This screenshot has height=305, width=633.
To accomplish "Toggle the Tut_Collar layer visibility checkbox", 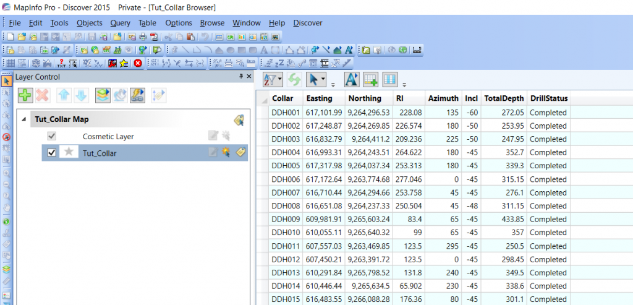I will 52,153.
